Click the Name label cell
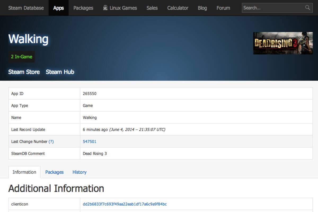Viewport: 318px width, 212px height. tap(44, 117)
